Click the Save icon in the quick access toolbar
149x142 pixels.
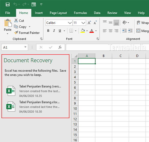coord(7,4)
